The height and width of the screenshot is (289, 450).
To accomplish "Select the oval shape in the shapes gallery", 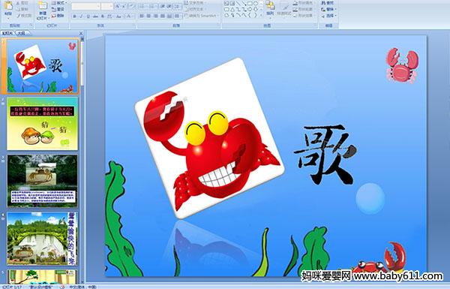I will tap(256, 4).
